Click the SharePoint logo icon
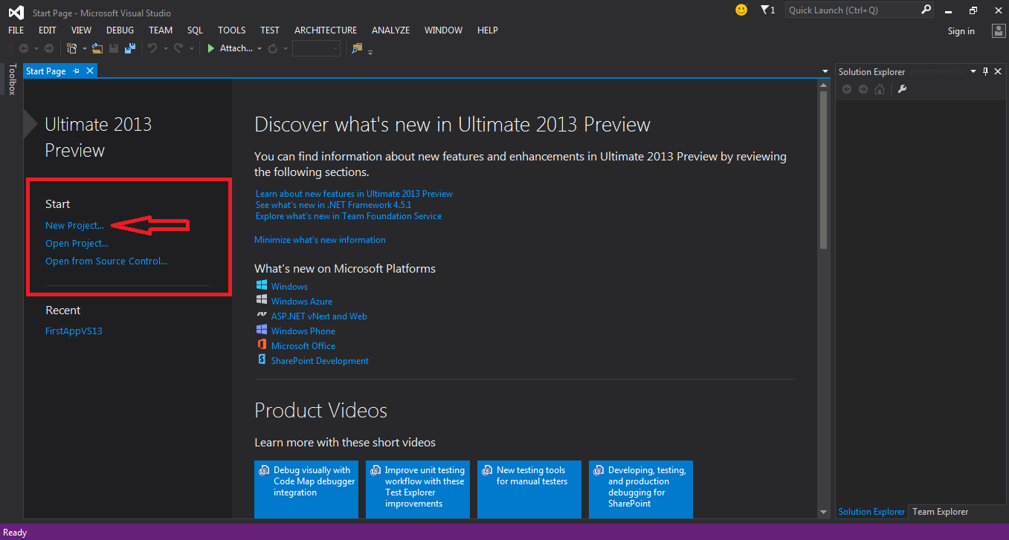The width and height of the screenshot is (1009, 540). pos(261,360)
